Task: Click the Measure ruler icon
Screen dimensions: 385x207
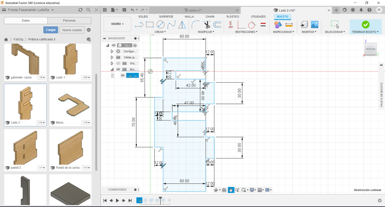Action: 289,25
